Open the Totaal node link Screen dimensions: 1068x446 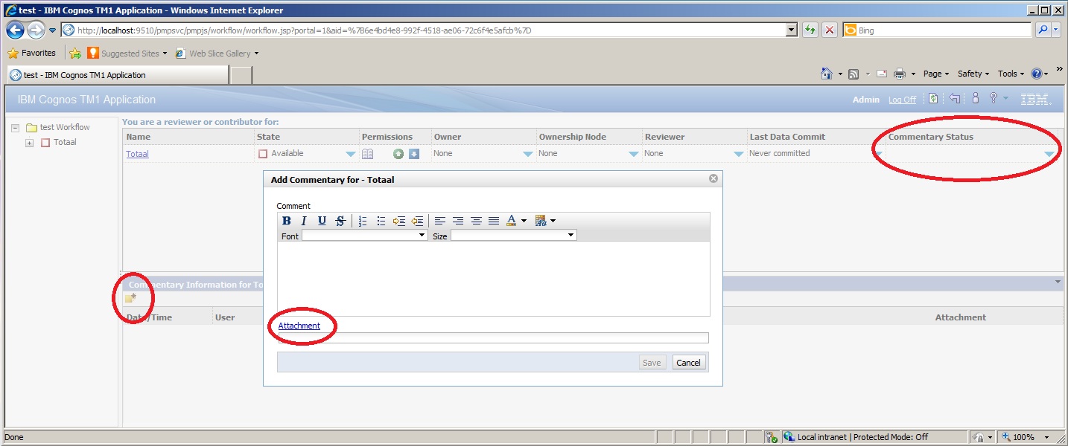(x=137, y=154)
